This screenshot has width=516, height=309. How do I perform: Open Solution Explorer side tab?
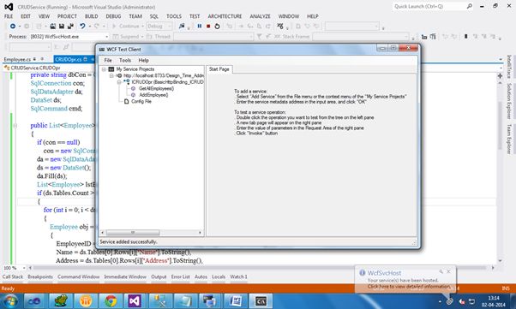pyautogui.click(x=509, y=101)
